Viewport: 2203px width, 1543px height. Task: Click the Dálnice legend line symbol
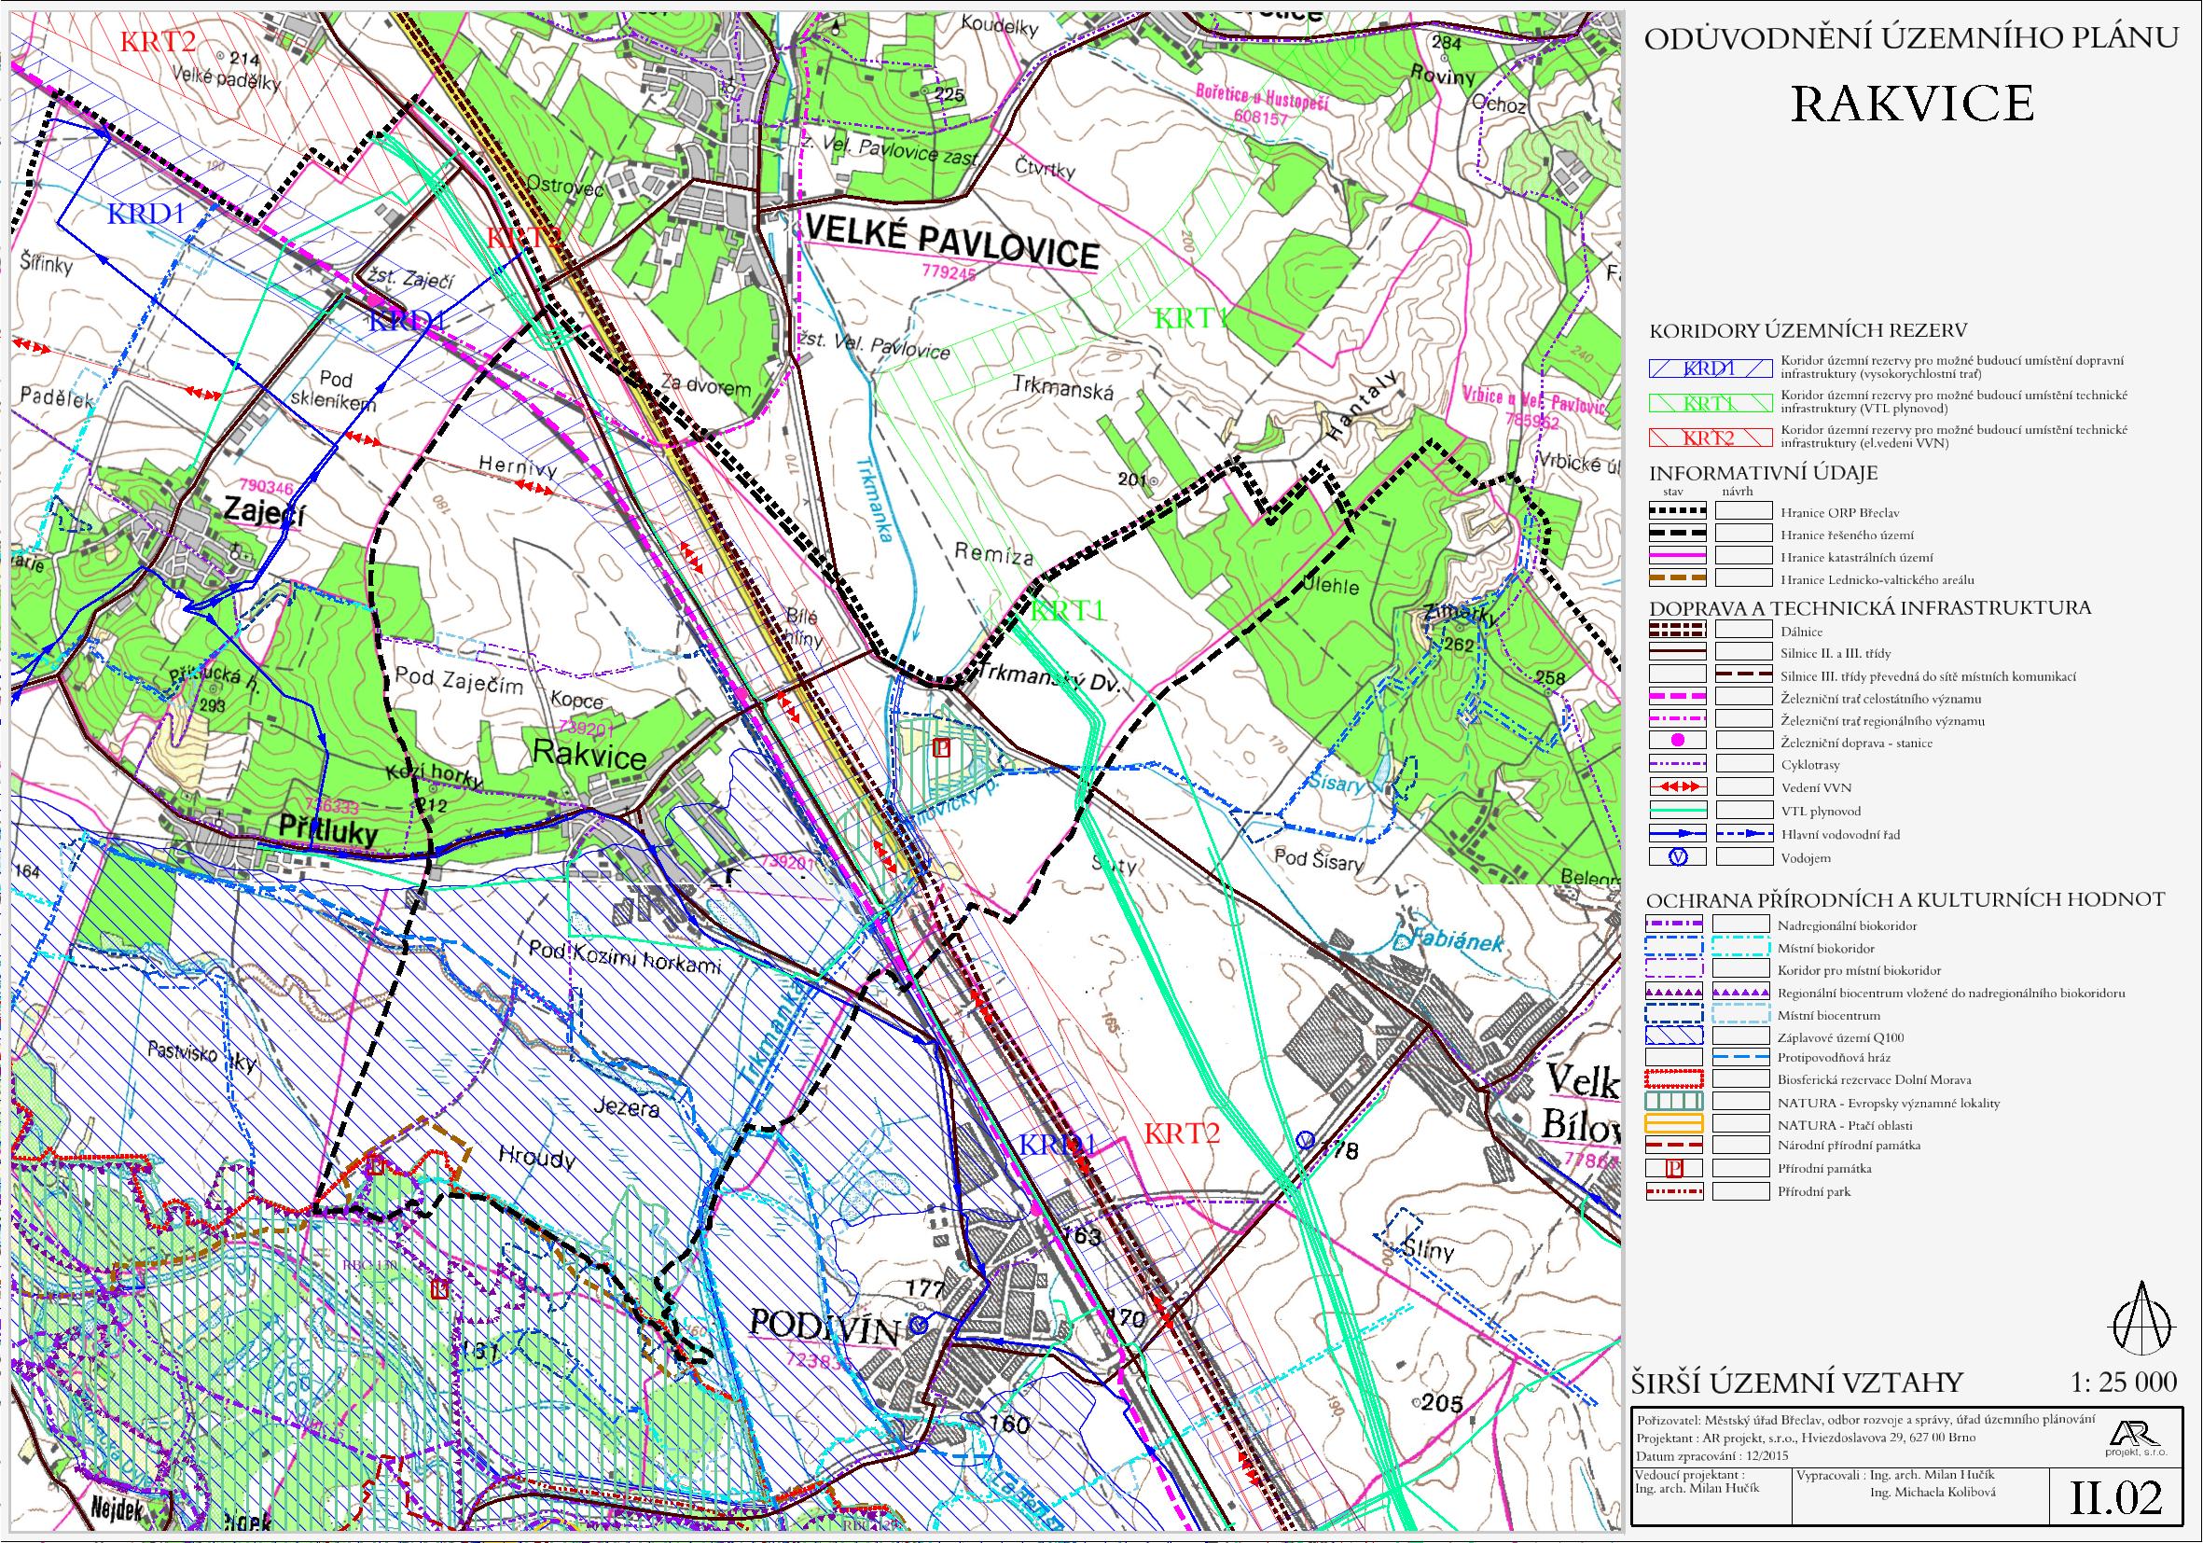1677,631
